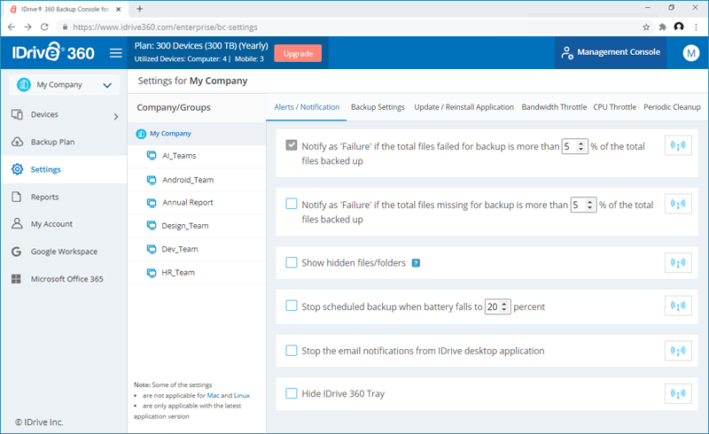
Task: Select Design_Team group
Action: (x=197, y=226)
